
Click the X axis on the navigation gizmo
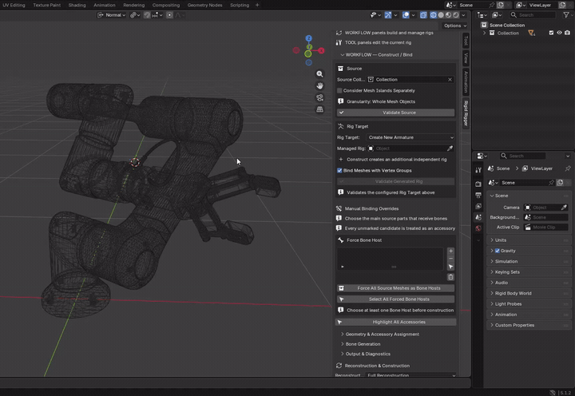321,50
